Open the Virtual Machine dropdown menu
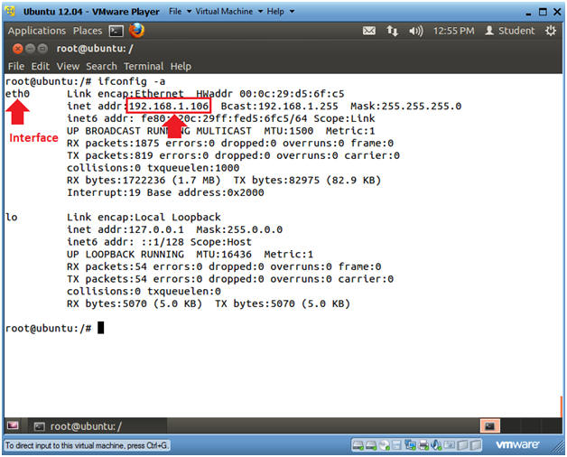 [x=229, y=12]
